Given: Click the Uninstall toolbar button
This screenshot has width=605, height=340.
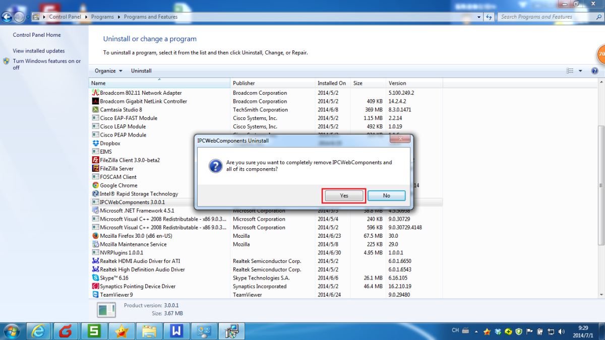Looking at the screenshot, I should click(141, 71).
